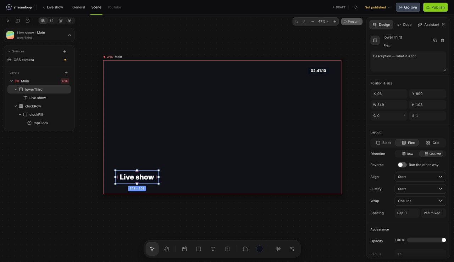Set layout to Flex
The image size is (454, 262).
(407, 143)
